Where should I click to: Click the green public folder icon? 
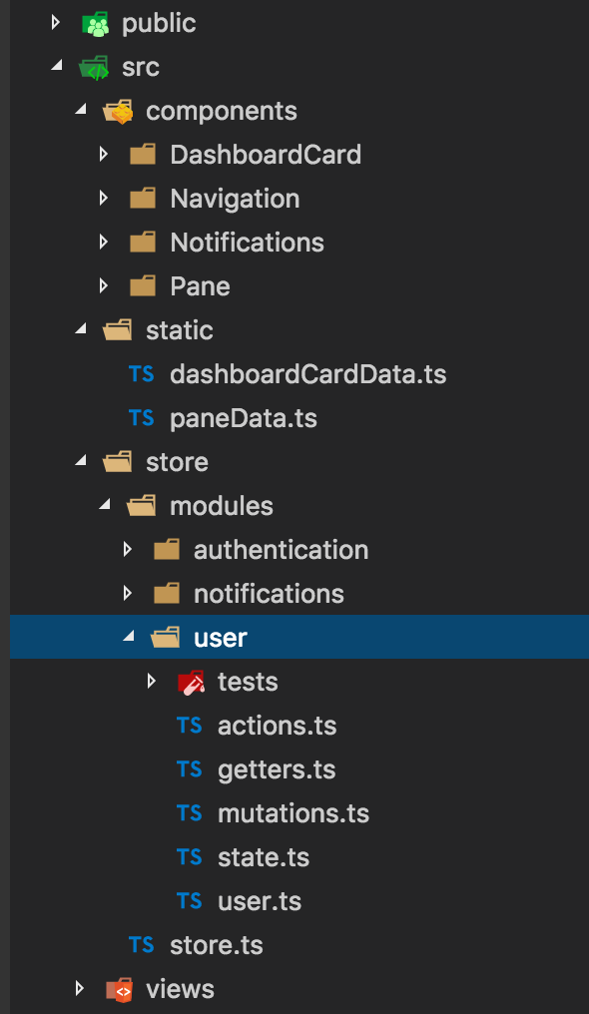(96, 24)
